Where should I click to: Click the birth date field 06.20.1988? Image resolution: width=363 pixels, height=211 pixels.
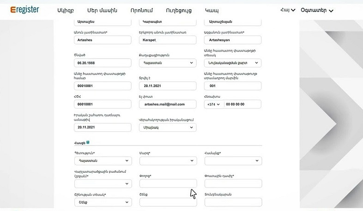tap(103, 63)
